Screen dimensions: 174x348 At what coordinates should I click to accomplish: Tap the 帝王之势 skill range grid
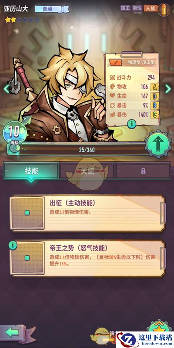(x=27, y=258)
